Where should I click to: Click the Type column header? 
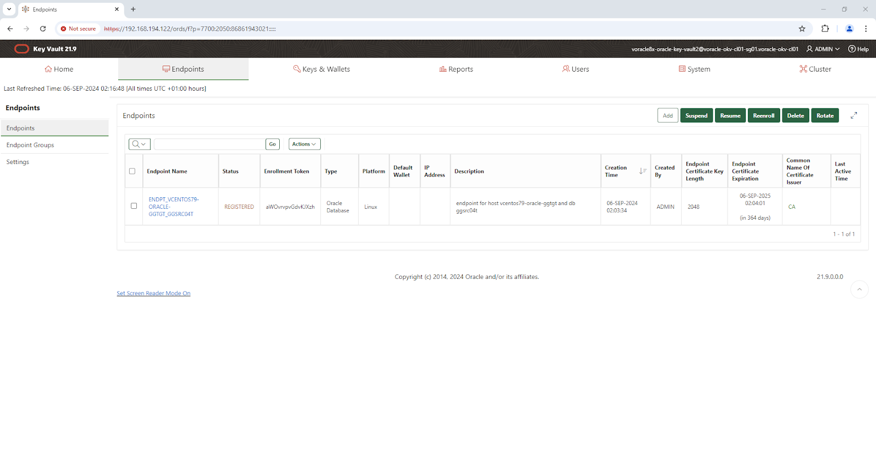[331, 171]
